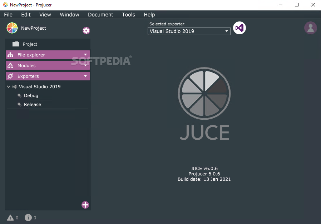
Task: Collapse Visual Studio 2019 tree node
Action: point(9,87)
